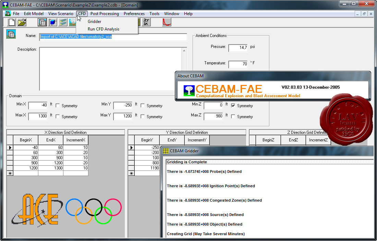Viewport: 377px width, 241px height.
Task: Click the IncrementX column header
Action: 76,140
